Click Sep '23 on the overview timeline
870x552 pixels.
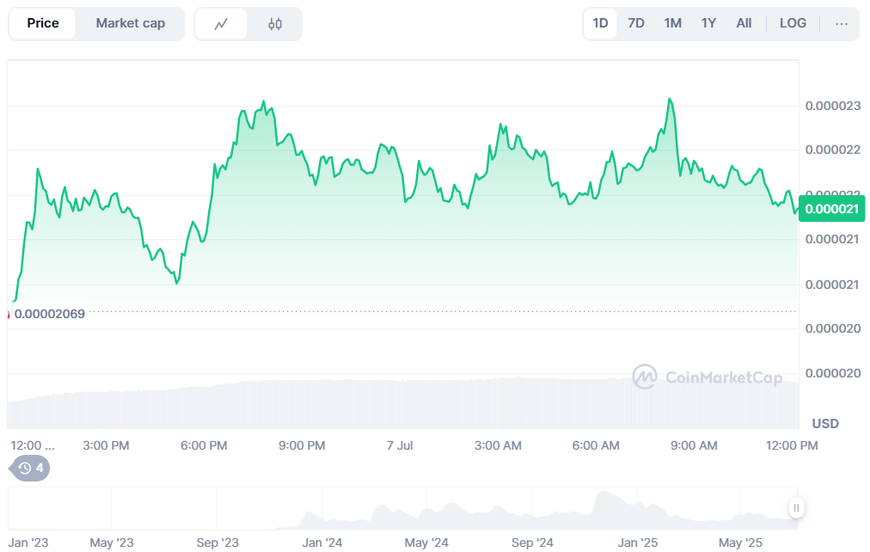point(217,543)
